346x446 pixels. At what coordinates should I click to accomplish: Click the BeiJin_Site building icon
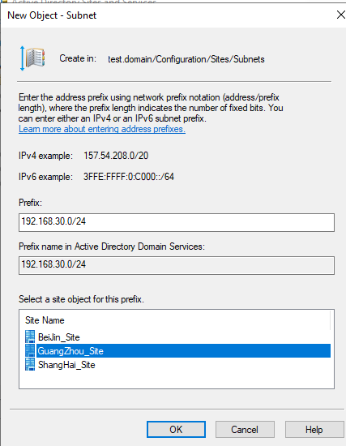(30, 337)
